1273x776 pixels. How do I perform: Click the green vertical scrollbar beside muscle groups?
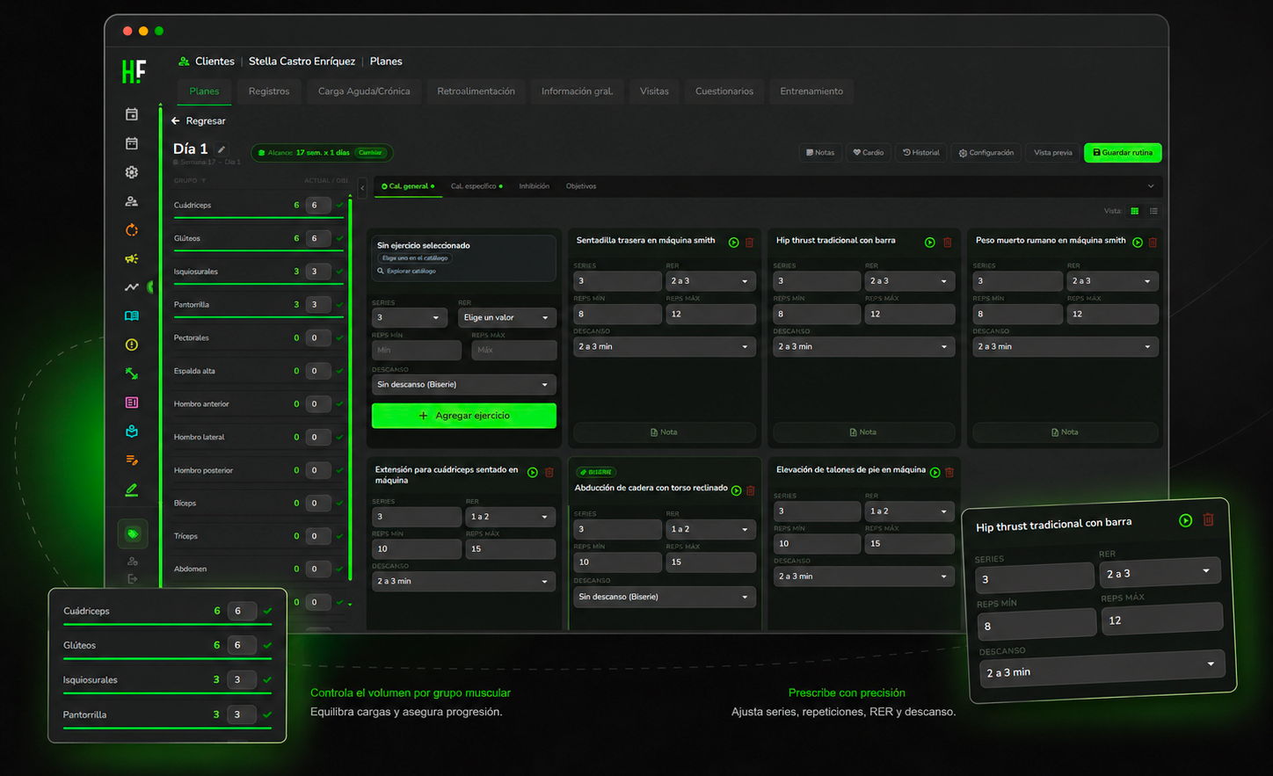tap(350, 389)
